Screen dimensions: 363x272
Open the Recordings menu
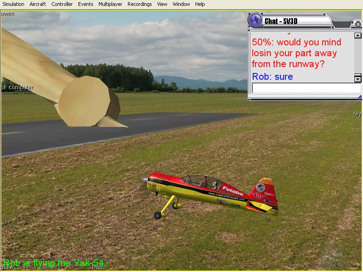(139, 4)
